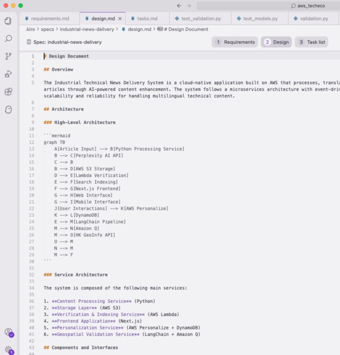Click 'K --> L[DynamoDB]' line
Viewport: 340px width, 355px height.
(77, 215)
